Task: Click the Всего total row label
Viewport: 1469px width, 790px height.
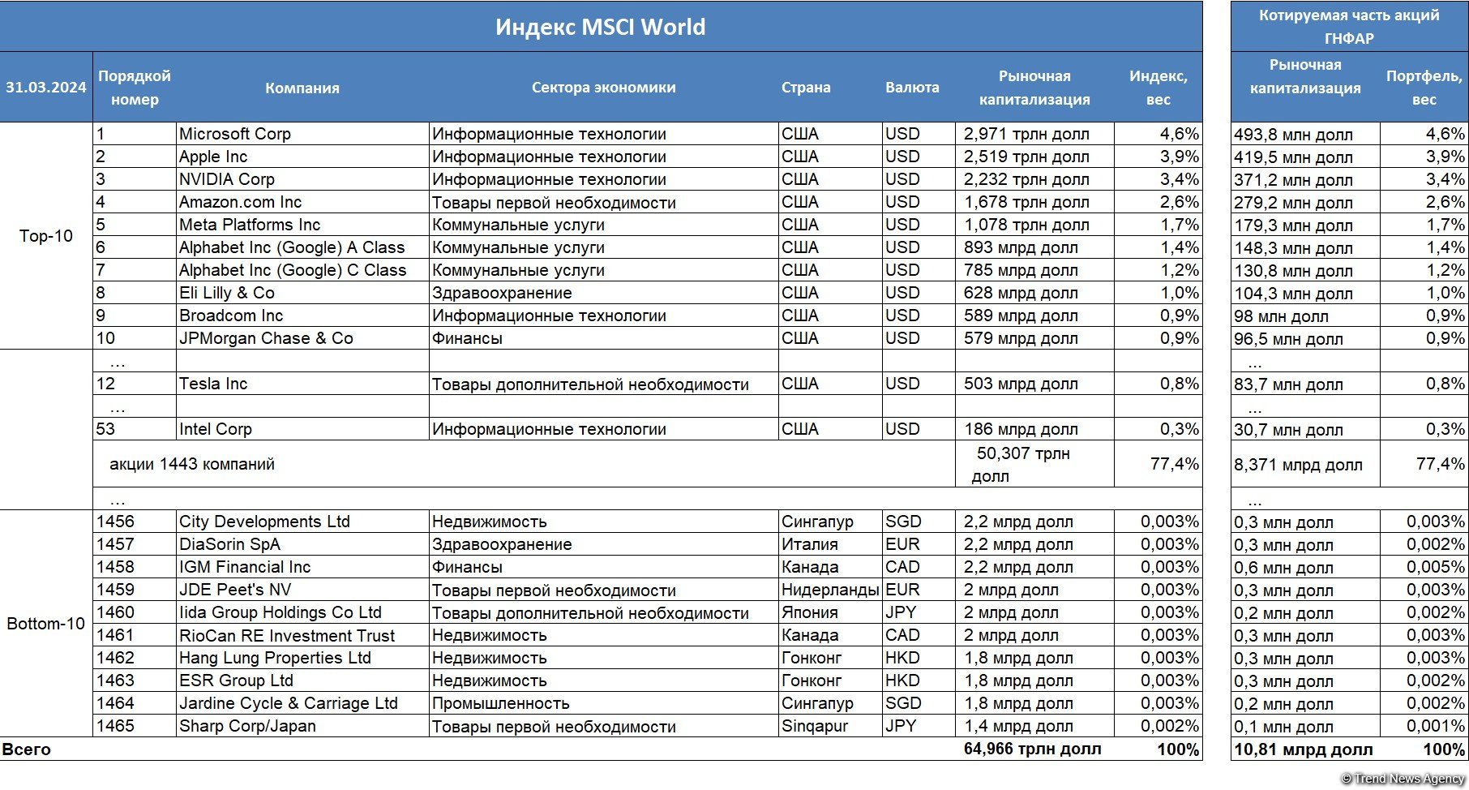Action: pos(27,749)
